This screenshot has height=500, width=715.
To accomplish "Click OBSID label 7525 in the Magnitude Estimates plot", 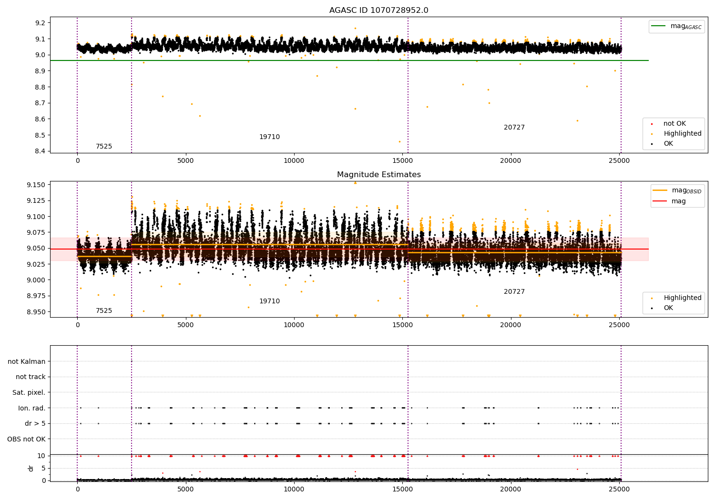I will 104,311.
